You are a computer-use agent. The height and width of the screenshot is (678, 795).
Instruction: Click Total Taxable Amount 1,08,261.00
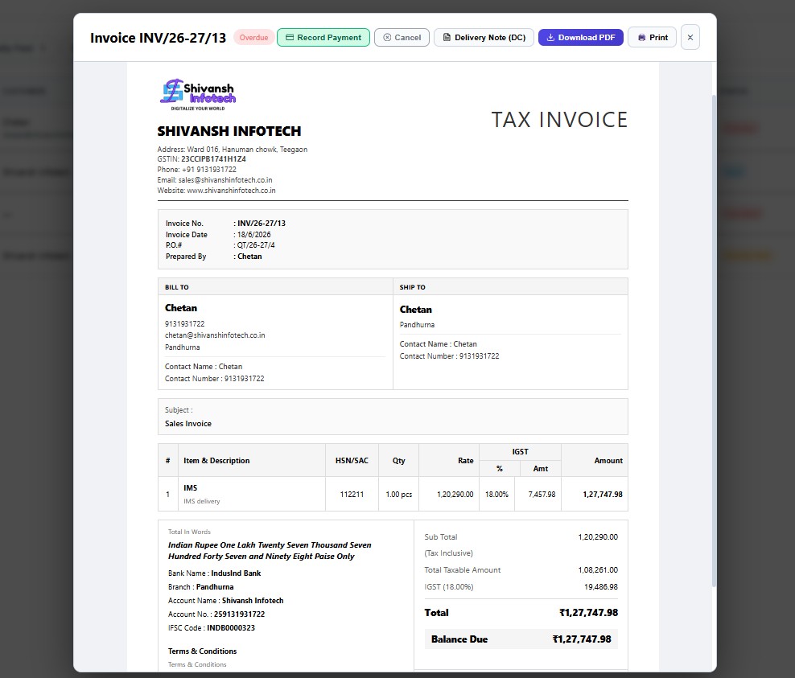tap(599, 570)
